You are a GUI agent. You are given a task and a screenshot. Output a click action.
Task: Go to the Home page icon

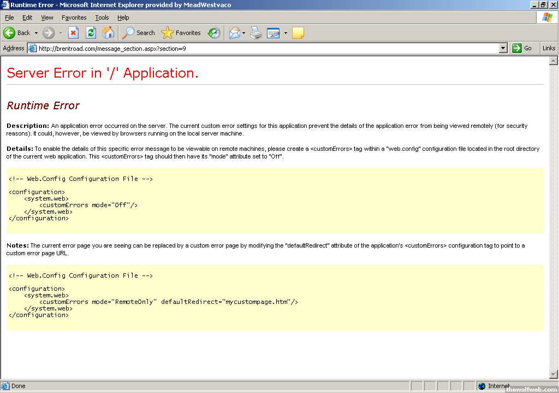click(108, 33)
